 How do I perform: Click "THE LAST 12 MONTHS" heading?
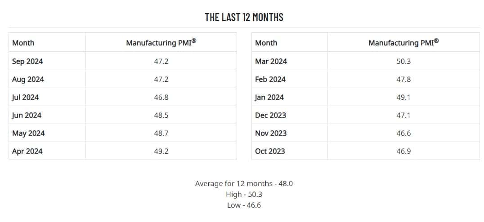click(244, 18)
